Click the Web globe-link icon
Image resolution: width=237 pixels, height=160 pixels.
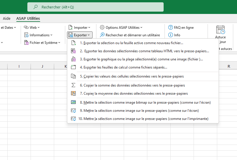click(x=26, y=28)
